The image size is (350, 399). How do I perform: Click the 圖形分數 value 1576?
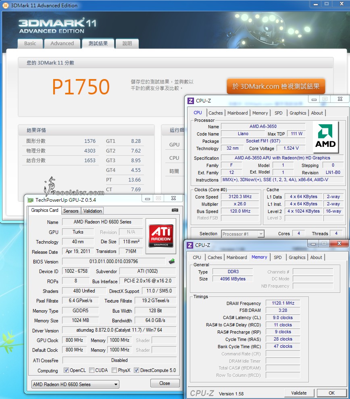click(90, 141)
